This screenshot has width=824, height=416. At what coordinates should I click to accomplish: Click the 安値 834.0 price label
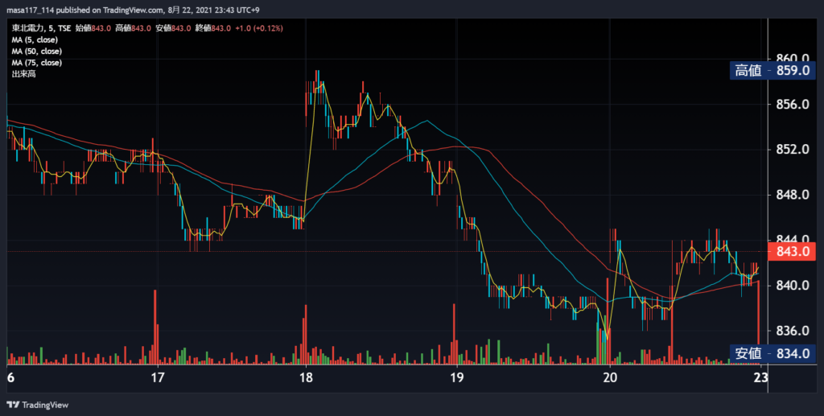[772, 353]
